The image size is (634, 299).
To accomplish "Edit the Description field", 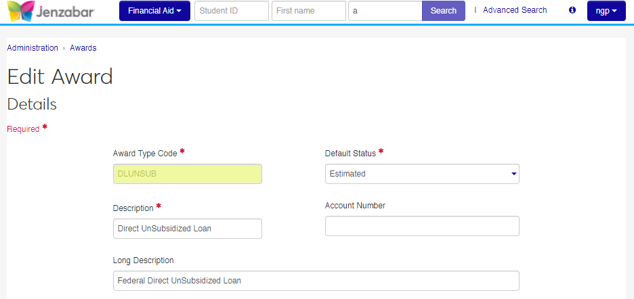I will [187, 228].
